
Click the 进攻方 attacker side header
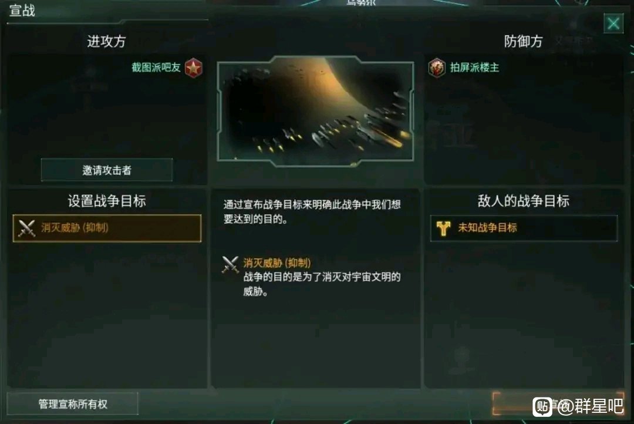[106, 41]
